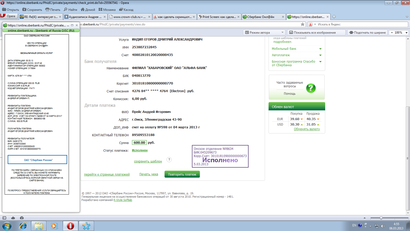Click the USD purchase rate 30.30
410x231 pixels.
pyautogui.click(x=295, y=124)
